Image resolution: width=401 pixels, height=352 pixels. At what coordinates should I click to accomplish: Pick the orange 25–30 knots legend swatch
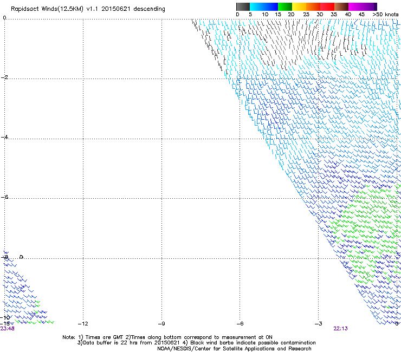[313, 6]
